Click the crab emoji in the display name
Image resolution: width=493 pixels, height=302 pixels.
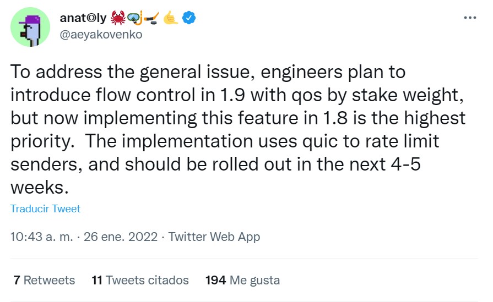tap(118, 18)
